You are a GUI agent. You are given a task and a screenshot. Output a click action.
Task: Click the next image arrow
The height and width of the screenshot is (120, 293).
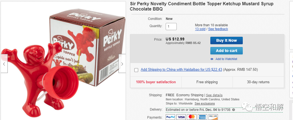pyautogui.click(x=122, y=64)
